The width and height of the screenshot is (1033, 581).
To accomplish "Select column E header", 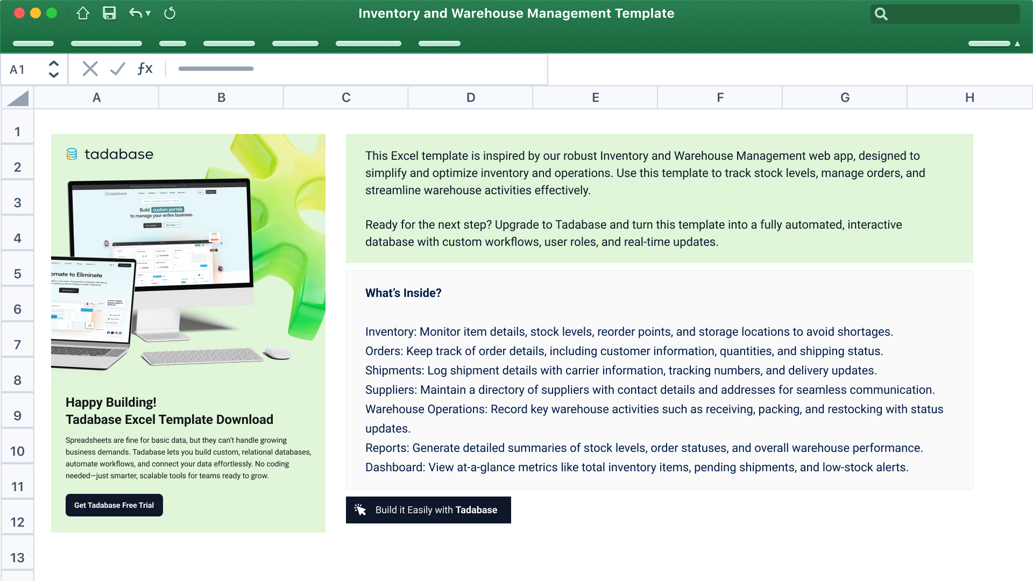I will point(596,97).
